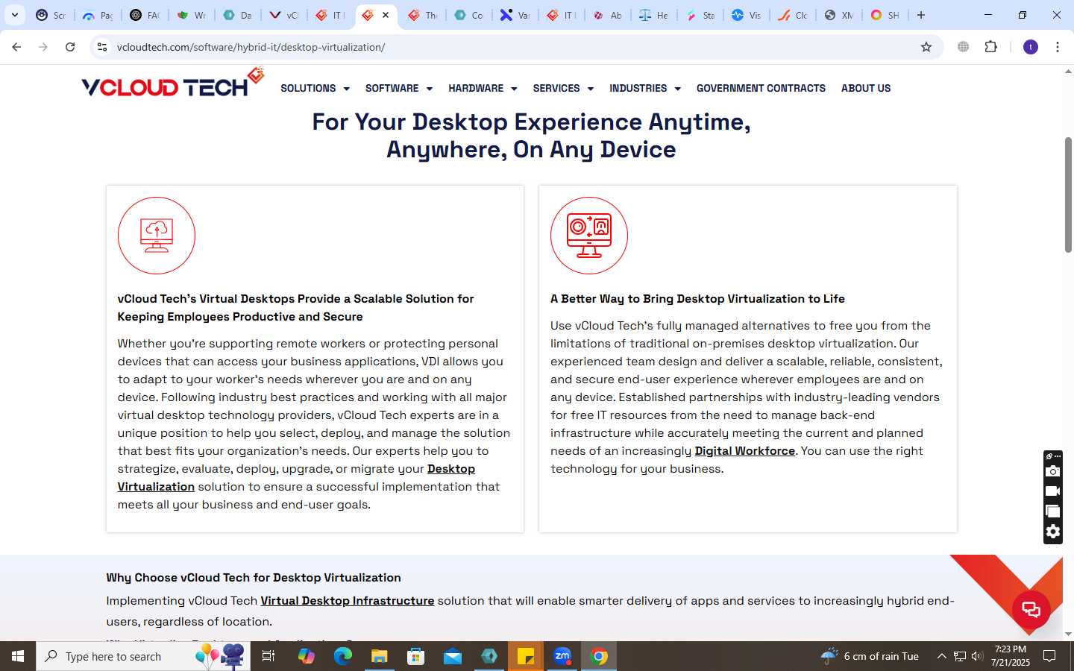Open the tab search dropdown arrow
The height and width of the screenshot is (671, 1074).
(x=14, y=15)
